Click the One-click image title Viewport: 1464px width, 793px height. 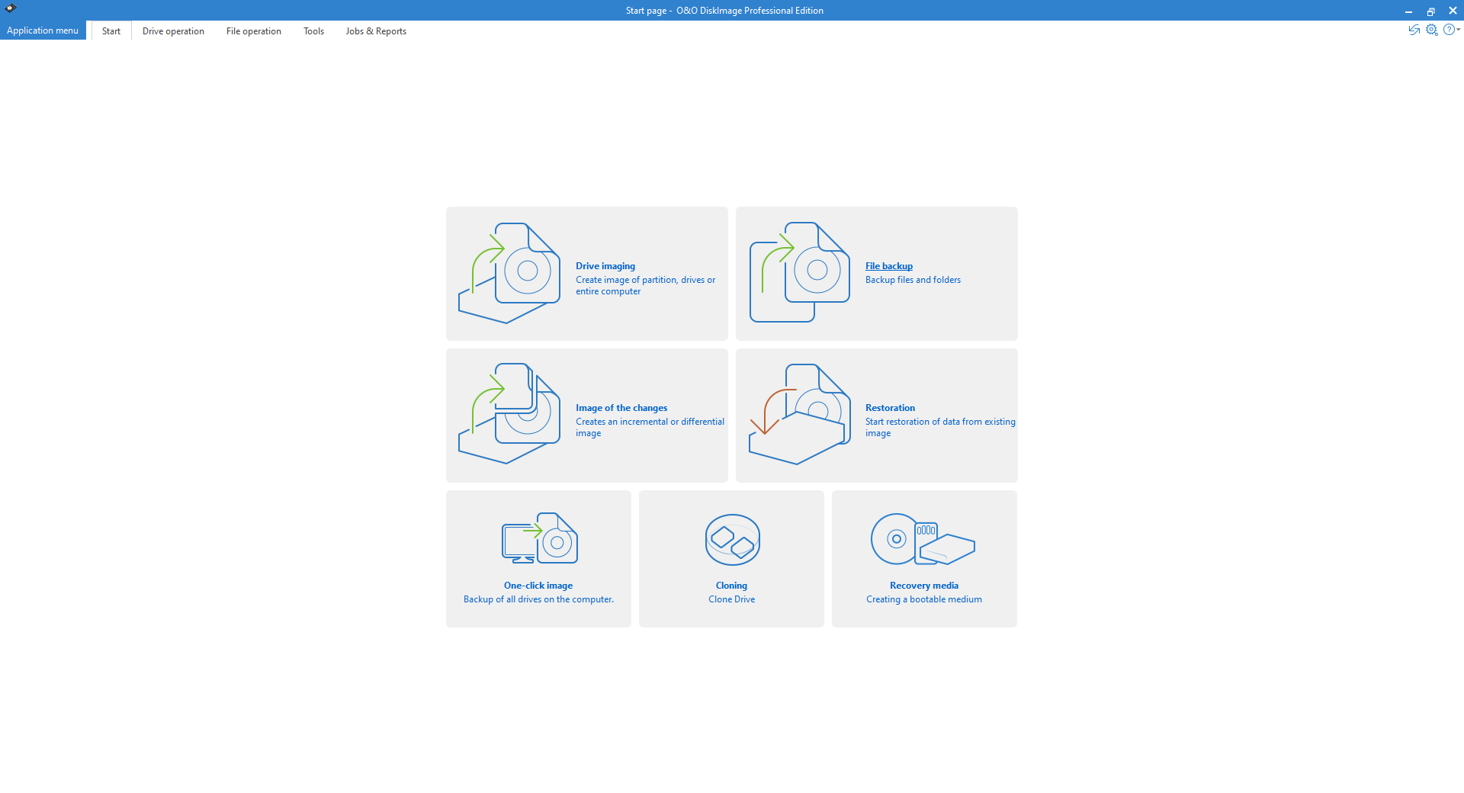point(538,586)
